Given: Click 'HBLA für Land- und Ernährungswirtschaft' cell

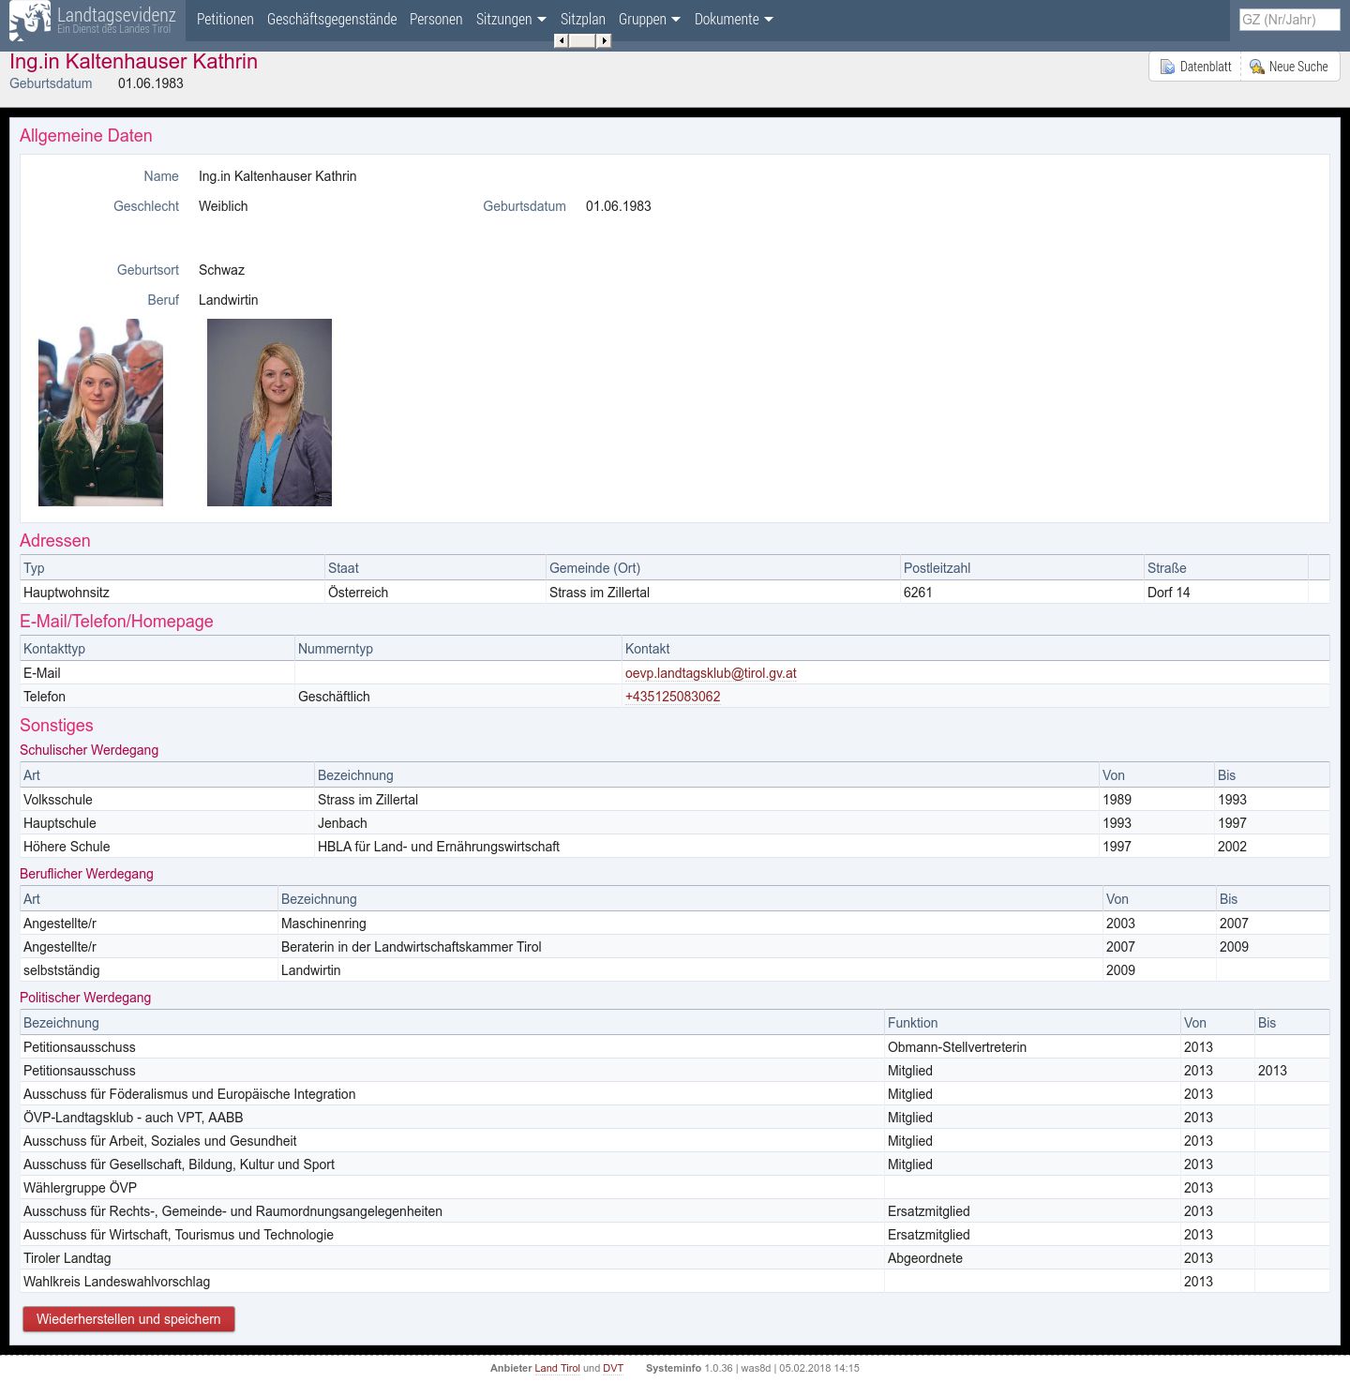Looking at the screenshot, I should tap(707, 847).
